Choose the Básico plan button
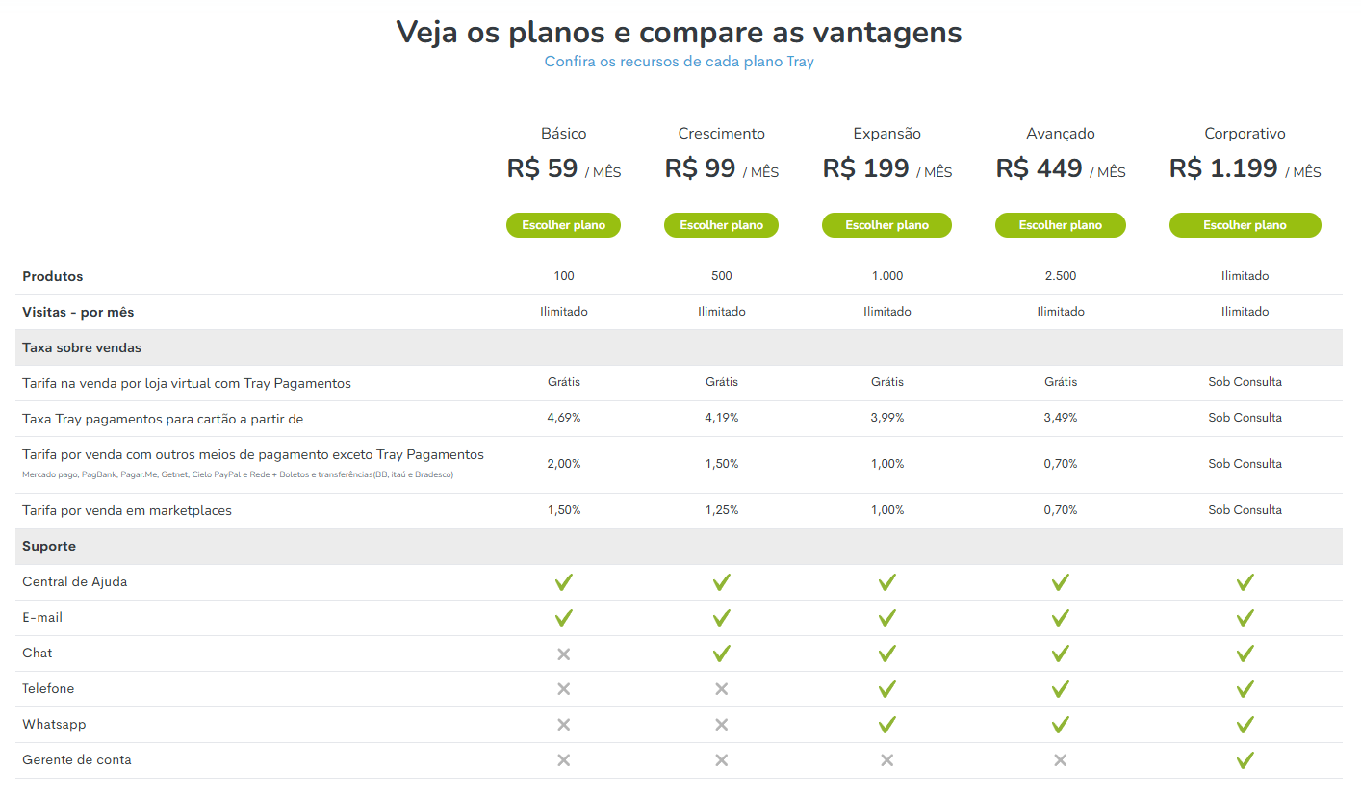 point(564,225)
